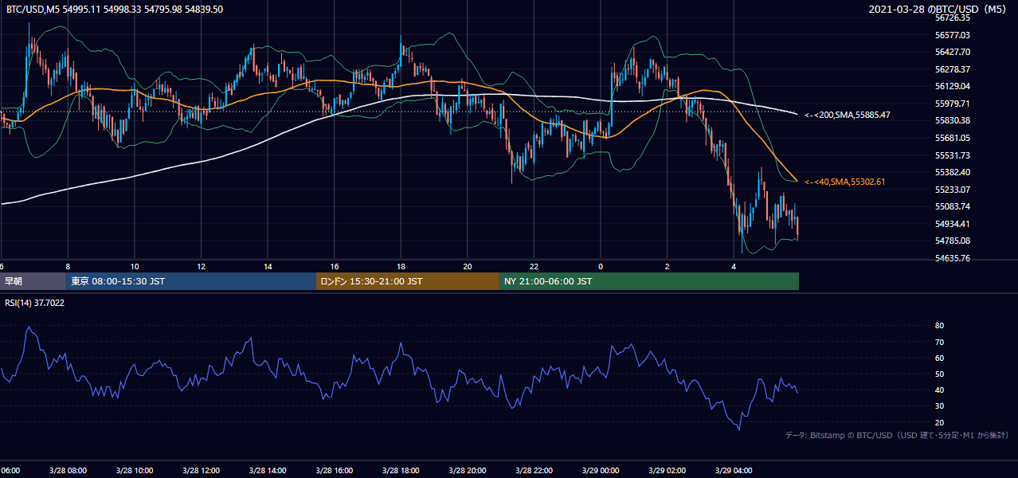This screenshot has height=478, width=1018.
Task: Click price axis value 54635.76
Action: (952, 258)
